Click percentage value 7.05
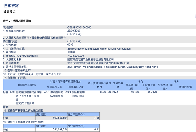The height and width of the screenshot is (132, 196). click(x=97, y=118)
